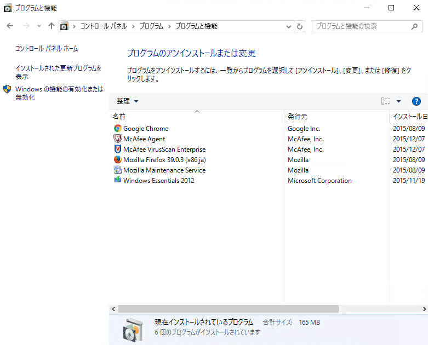The height and width of the screenshot is (345, 428).
Task: Click the horizontal scrollbar thumb
Action: pos(229,309)
